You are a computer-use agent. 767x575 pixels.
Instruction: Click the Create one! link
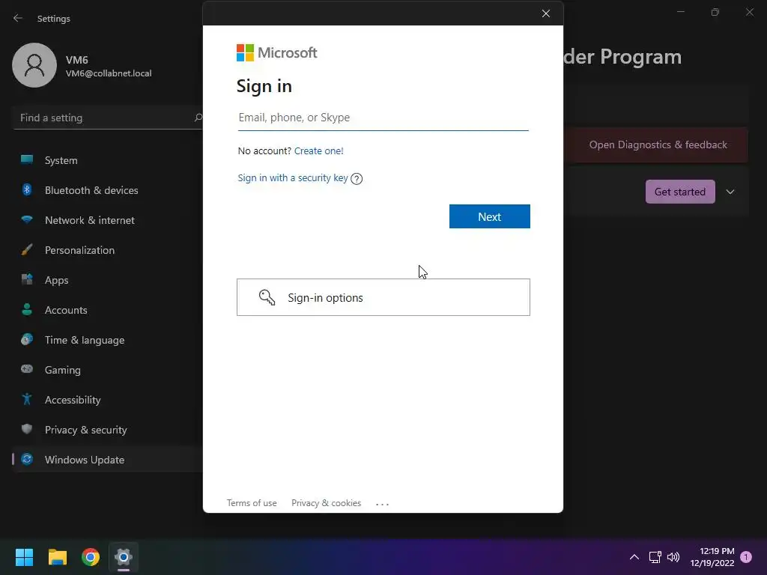coord(319,150)
